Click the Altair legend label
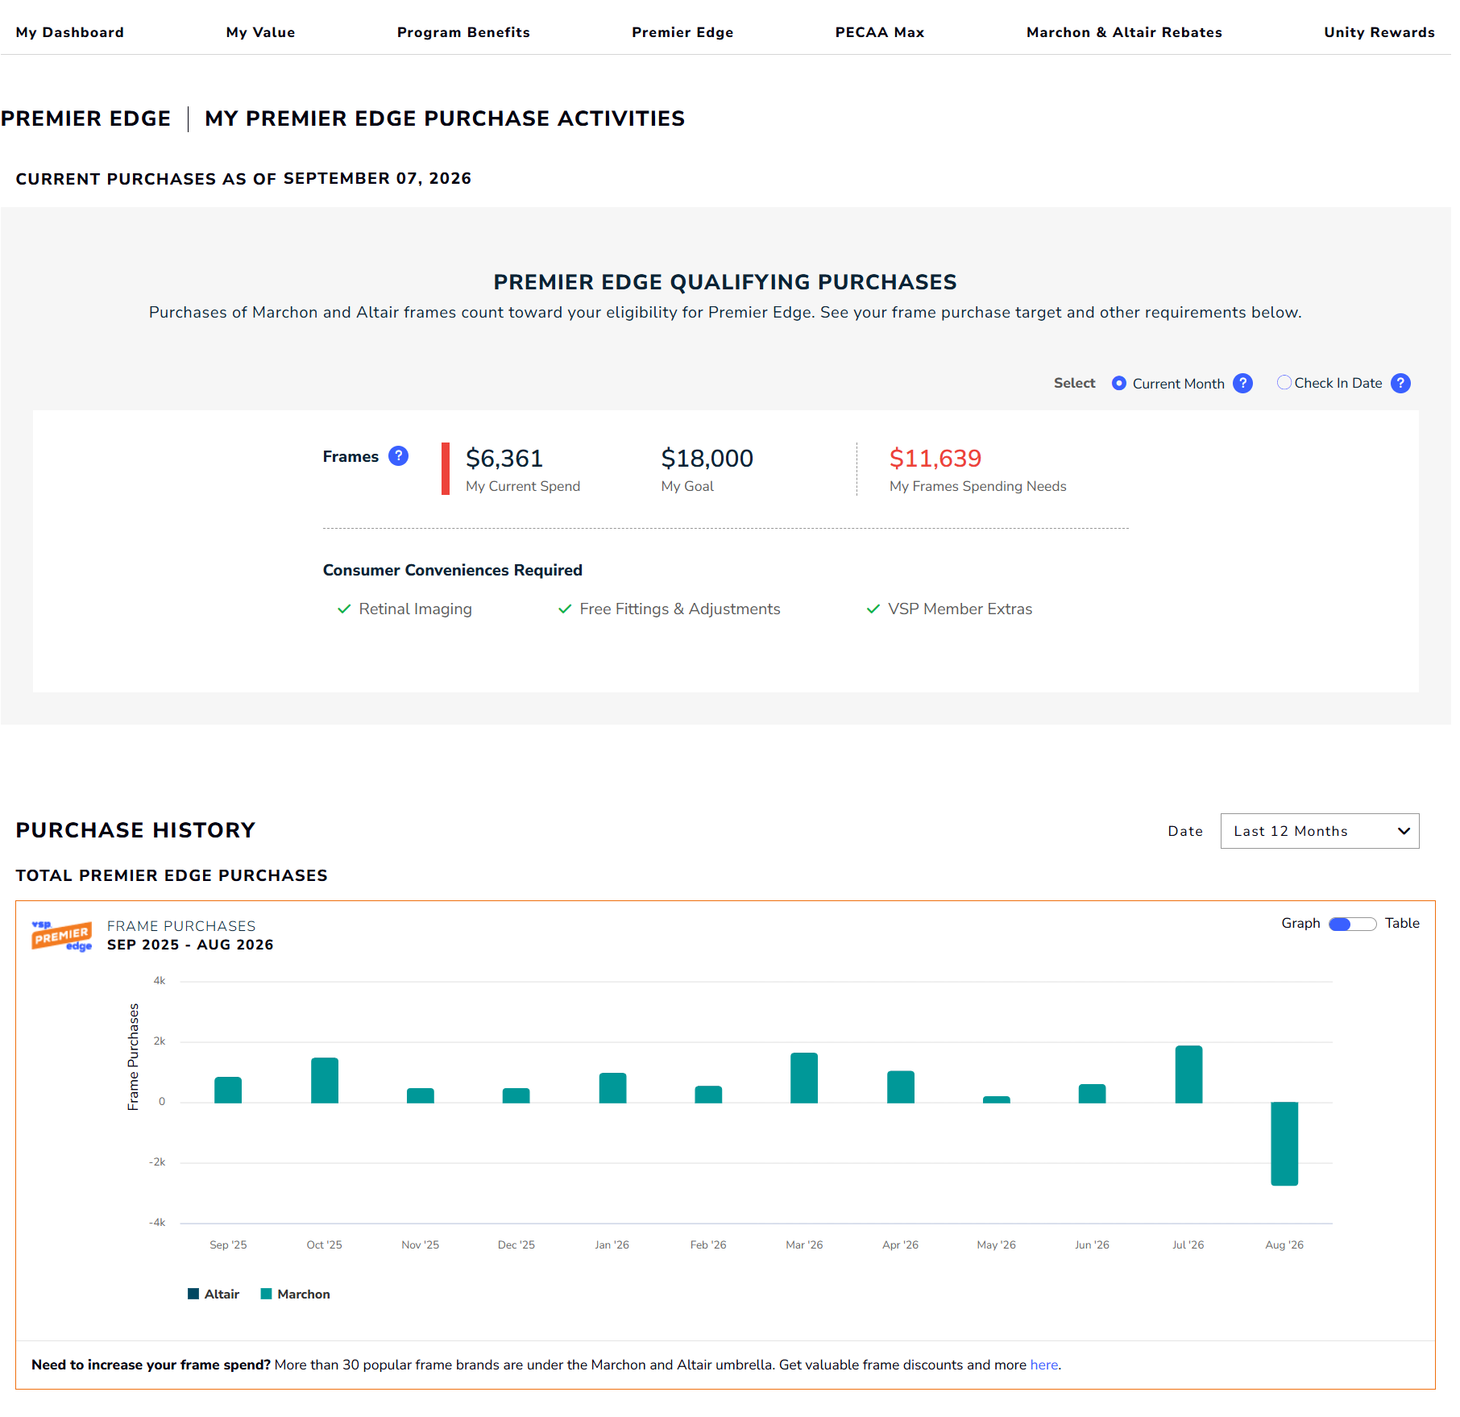 click(x=222, y=1294)
